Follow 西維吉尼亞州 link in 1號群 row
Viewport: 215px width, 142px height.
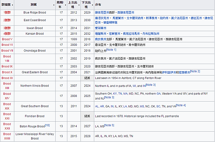(x=126, y=13)
